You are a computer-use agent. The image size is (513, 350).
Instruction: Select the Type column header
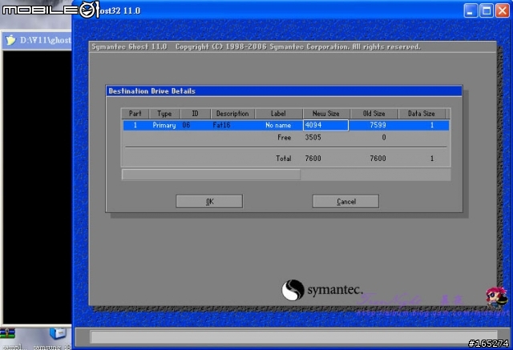point(164,114)
